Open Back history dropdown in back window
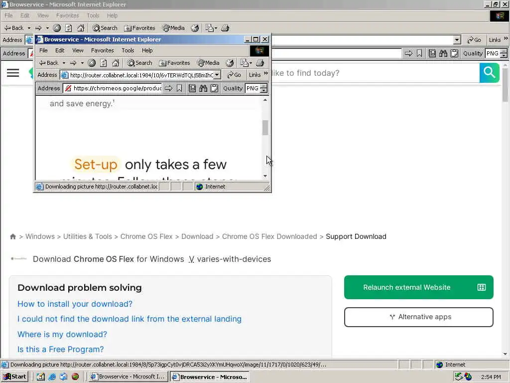 (29, 28)
